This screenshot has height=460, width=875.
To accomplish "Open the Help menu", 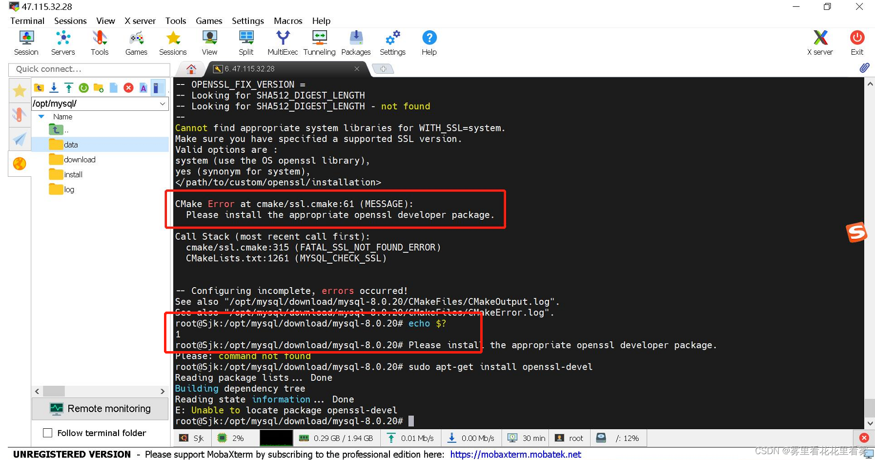I will [x=321, y=21].
